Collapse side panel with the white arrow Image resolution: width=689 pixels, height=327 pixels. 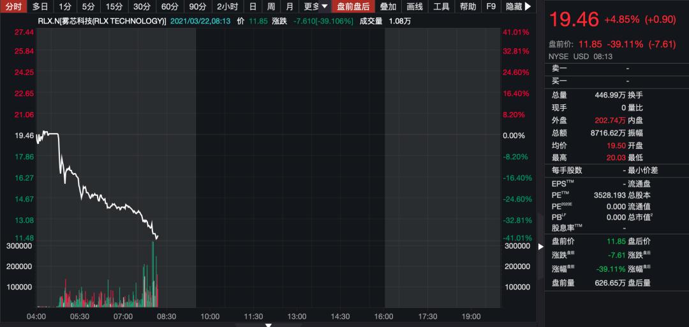tap(541, 247)
